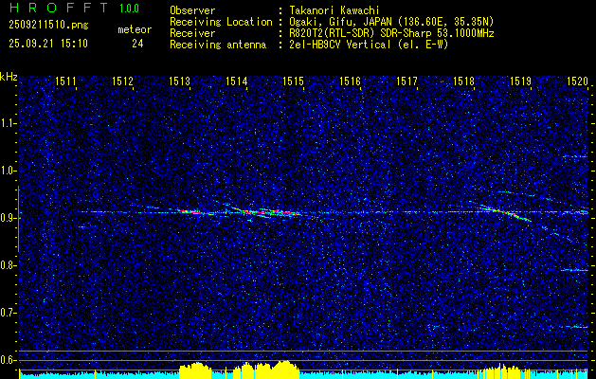This screenshot has width=596, height=379.
Task: Click the short signal line near 0.67 kHz at 1520
Action: click(576, 327)
